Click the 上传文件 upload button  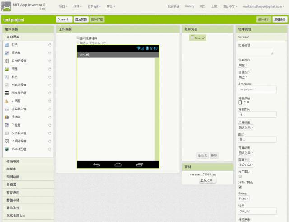click(208, 180)
